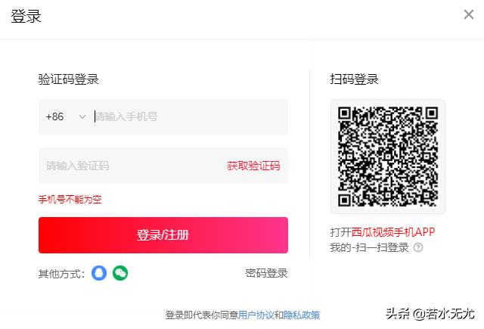Click the 其他方式 label
484x329 pixels.
tap(61, 274)
